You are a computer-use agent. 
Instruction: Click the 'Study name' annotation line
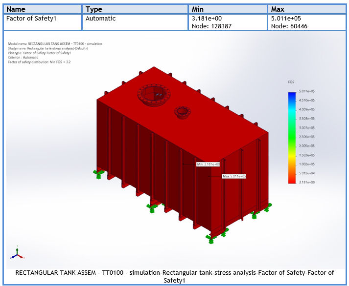coord(48,48)
